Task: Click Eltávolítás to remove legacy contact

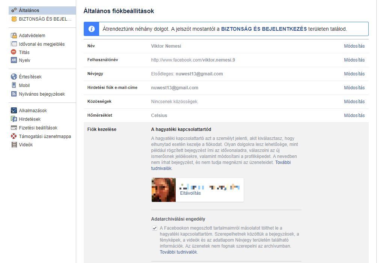Action: pyautogui.click(x=190, y=193)
